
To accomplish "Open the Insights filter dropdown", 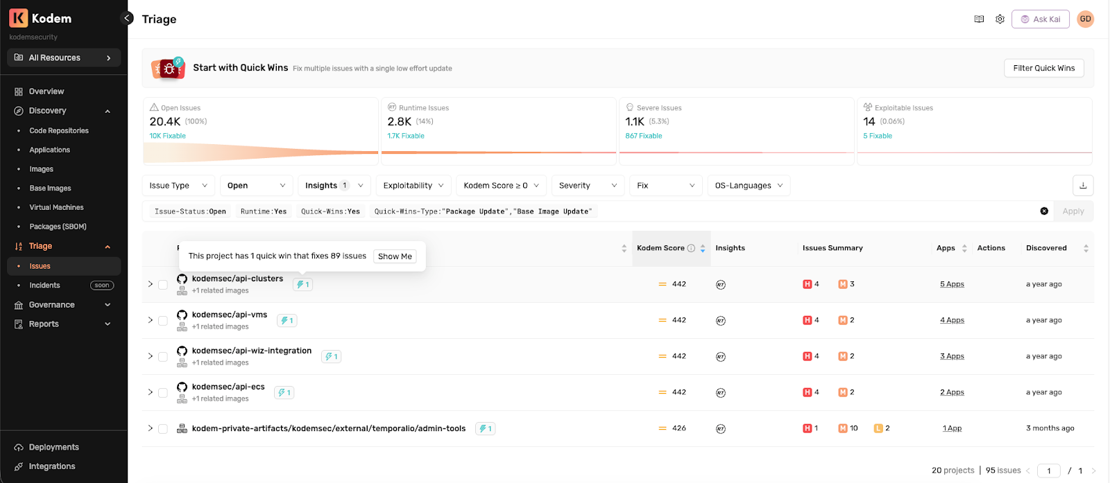I will [x=334, y=186].
